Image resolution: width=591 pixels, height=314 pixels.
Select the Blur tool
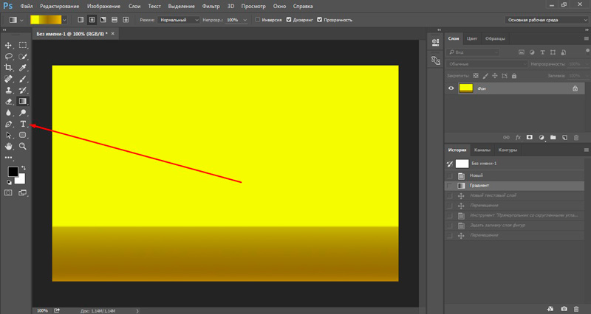click(x=8, y=113)
